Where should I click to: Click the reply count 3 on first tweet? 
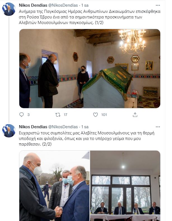click(29, 115)
